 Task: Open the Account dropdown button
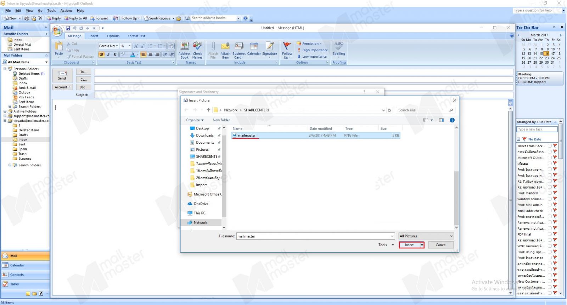63,87
